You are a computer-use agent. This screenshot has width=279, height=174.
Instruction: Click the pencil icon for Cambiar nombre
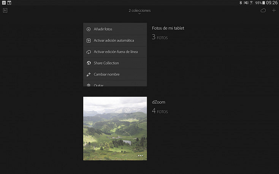point(89,75)
